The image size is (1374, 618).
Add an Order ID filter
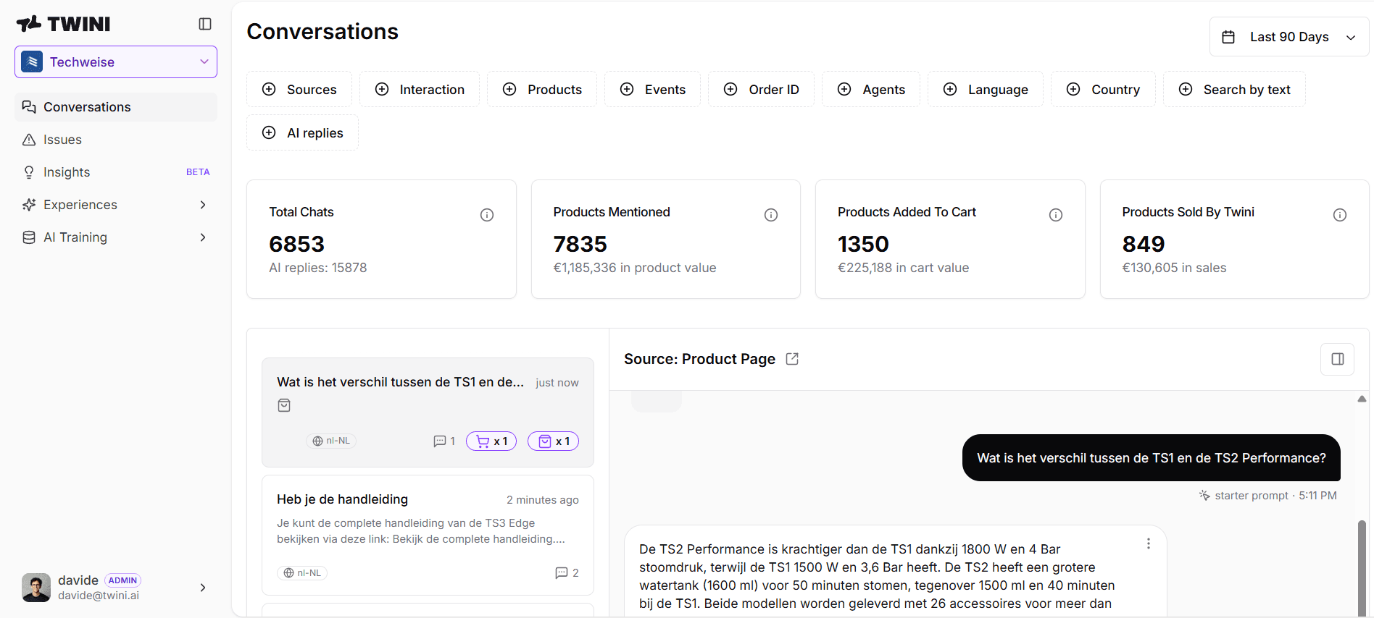point(762,90)
